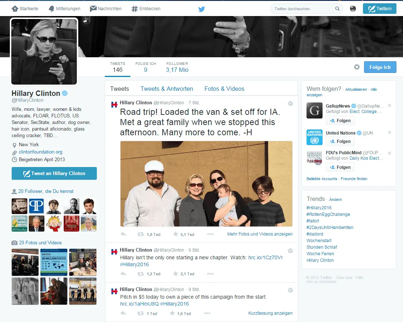Click the Twitter bird logo

click(202, 9)
